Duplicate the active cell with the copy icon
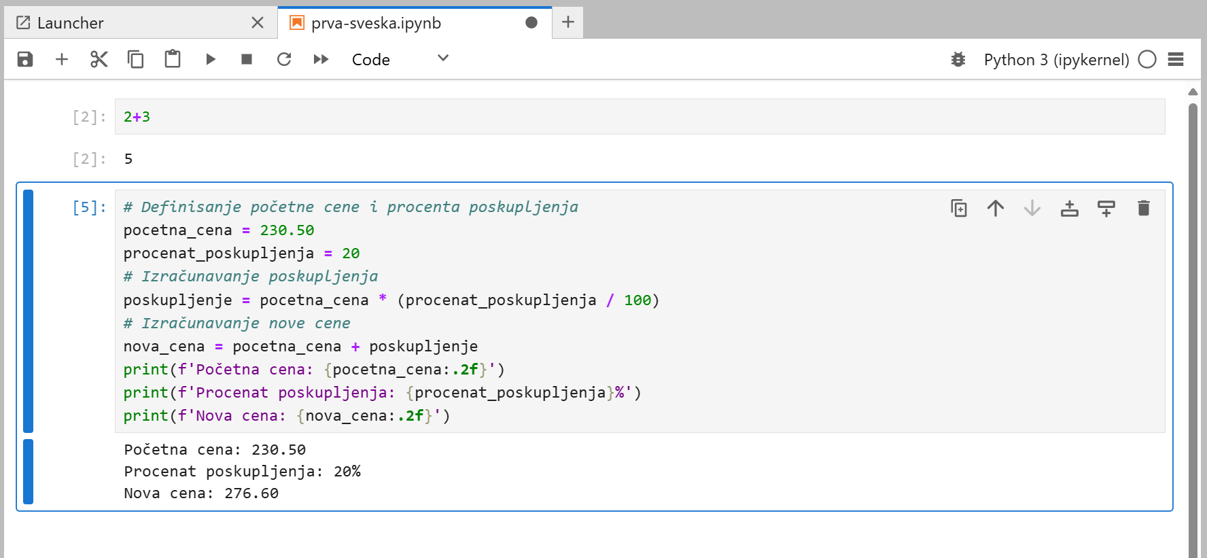Screen dimensions: 1207x558 (959, 208)
